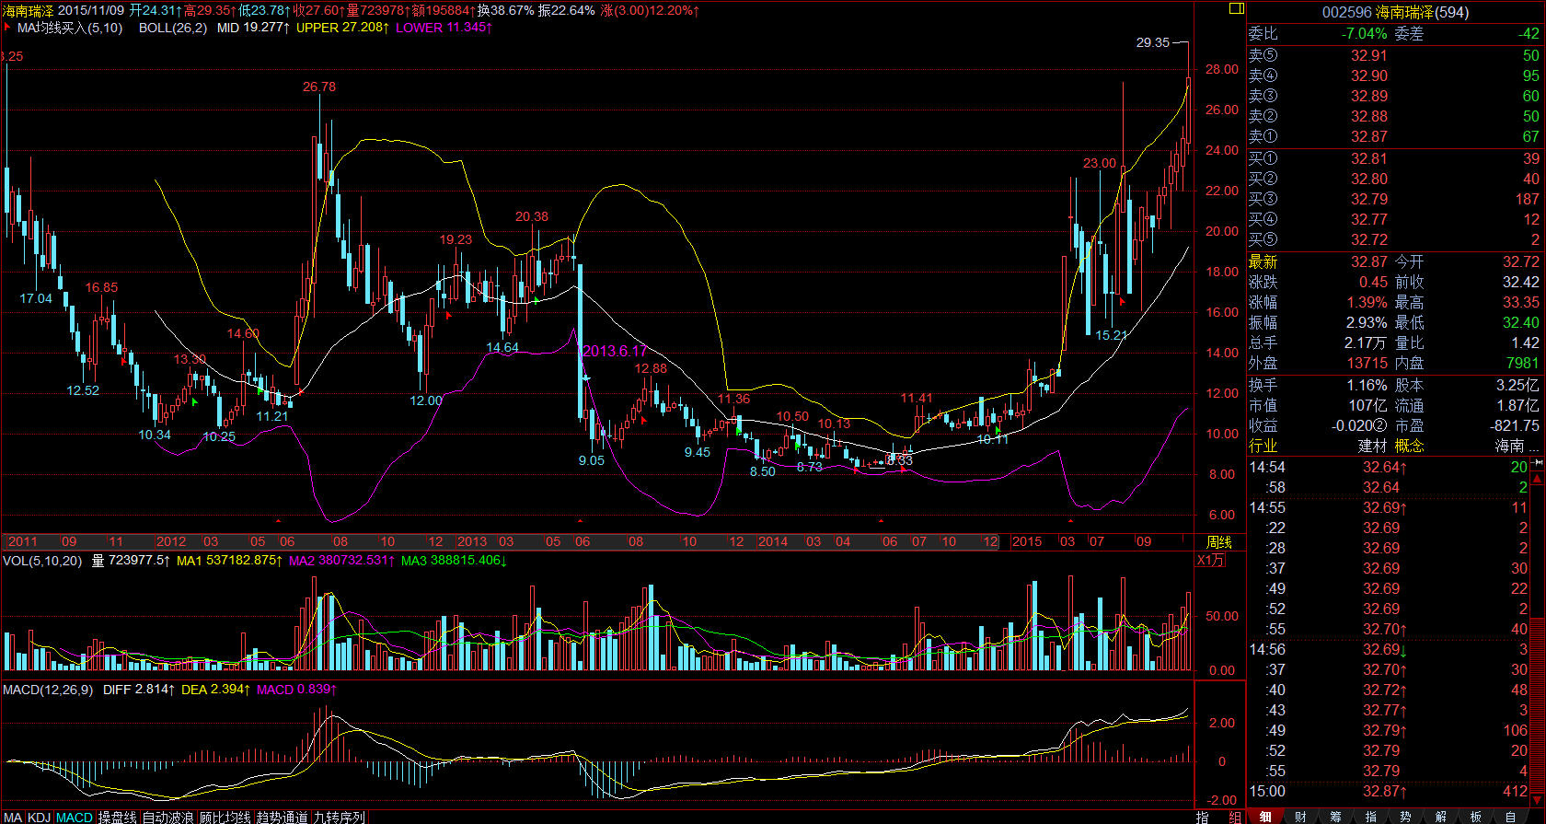Click the X1万 volume unit label
This screenshot has width=1546, height=824.
click(1210, 561)
